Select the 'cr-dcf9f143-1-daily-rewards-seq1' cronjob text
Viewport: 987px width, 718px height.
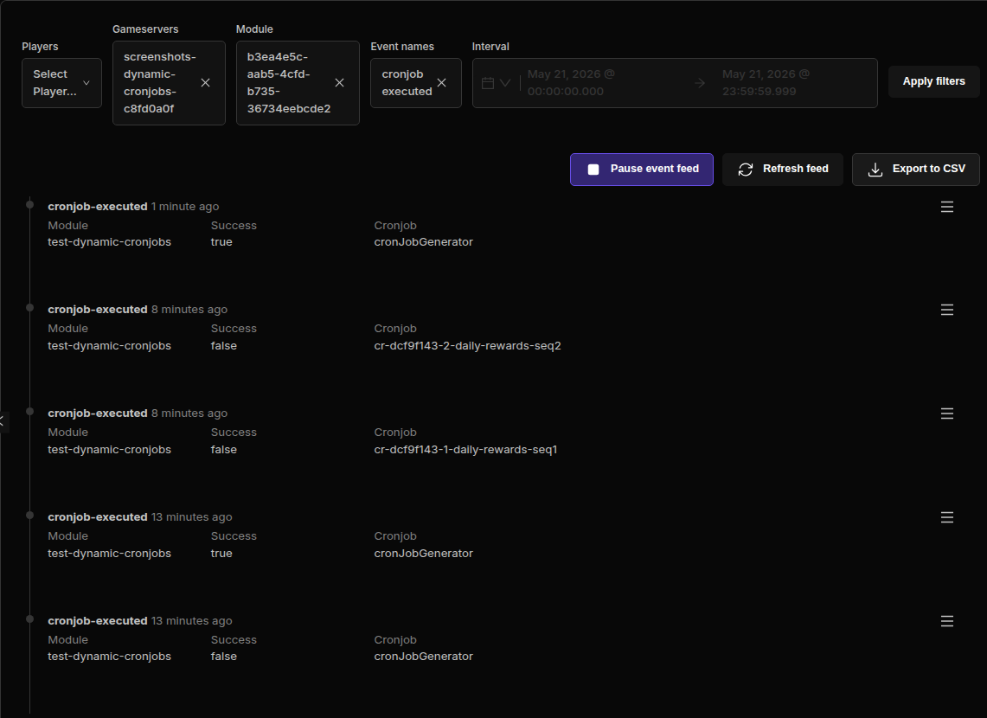pyautogui.click(x=465, y=450)
